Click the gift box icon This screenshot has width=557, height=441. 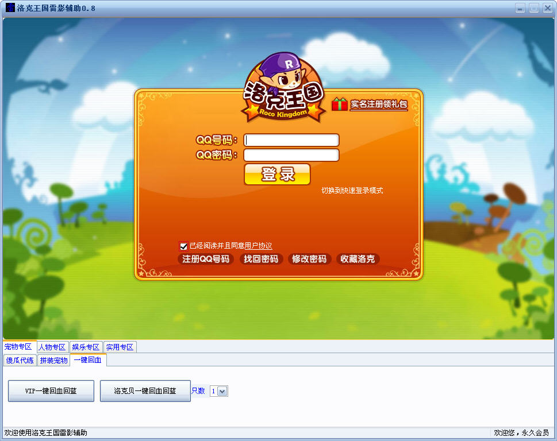click(x=340, y=104)
